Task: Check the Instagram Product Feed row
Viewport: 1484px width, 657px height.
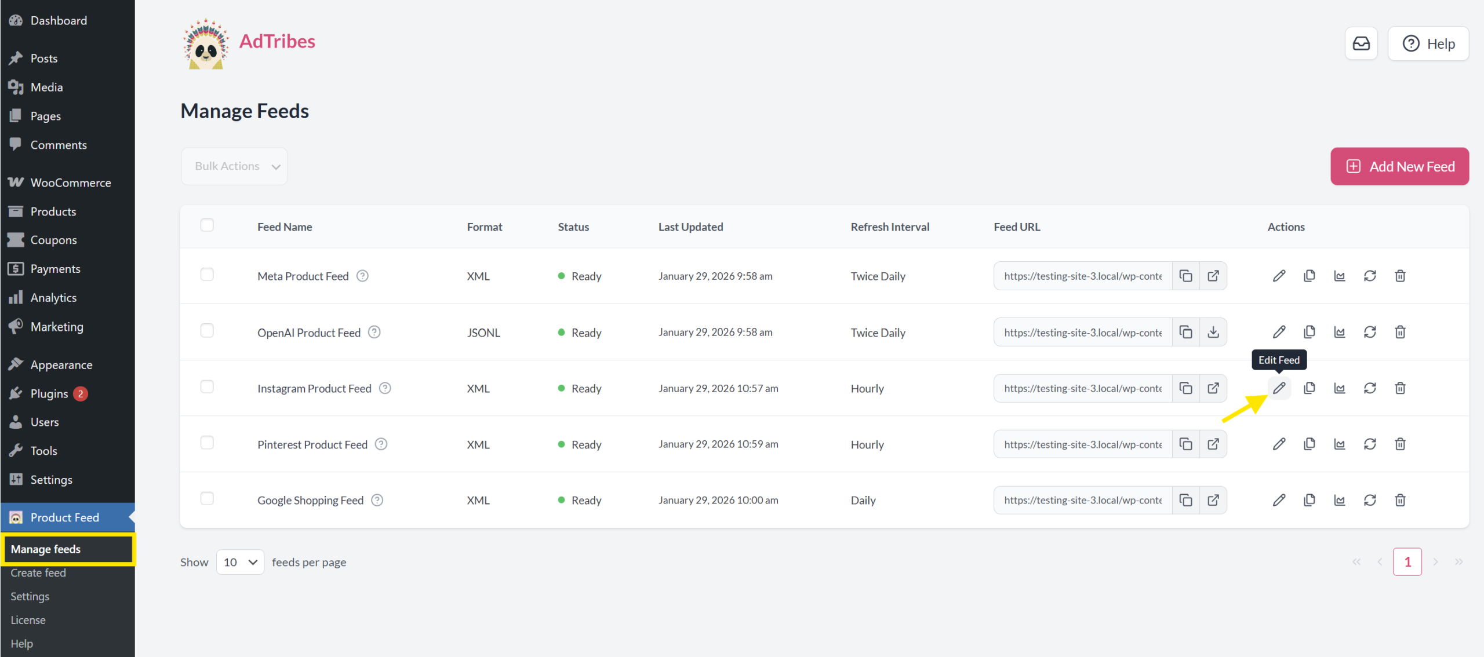Action: [207, 387]
